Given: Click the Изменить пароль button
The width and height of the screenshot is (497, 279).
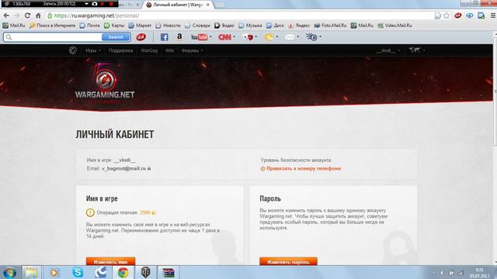Looking at the screenshot, I should pos(288,262).
